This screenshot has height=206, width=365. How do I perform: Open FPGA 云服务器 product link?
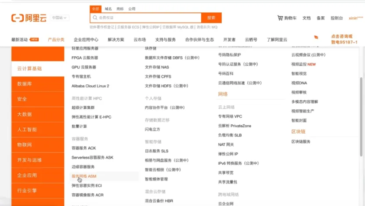(85, 58)
